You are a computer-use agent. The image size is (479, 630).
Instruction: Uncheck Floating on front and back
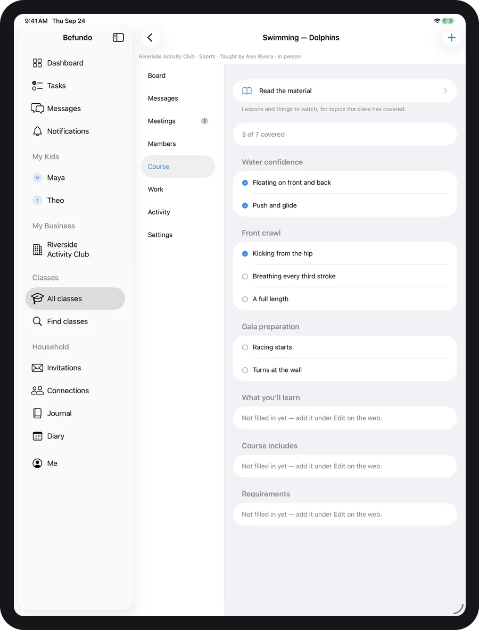[x=245, y=183]
